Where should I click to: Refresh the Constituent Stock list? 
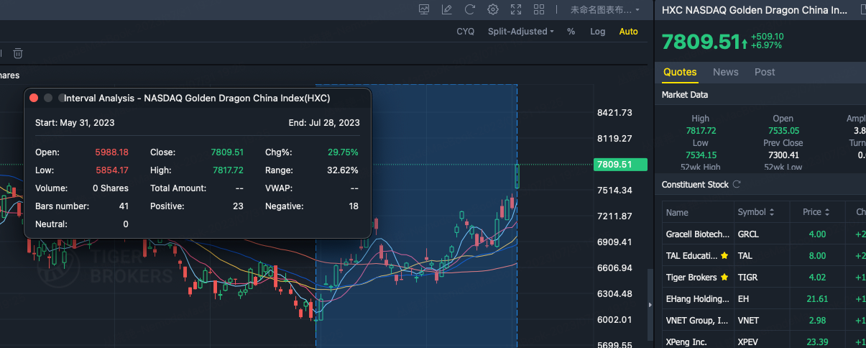pyautogui.click(x=736, y=185)
